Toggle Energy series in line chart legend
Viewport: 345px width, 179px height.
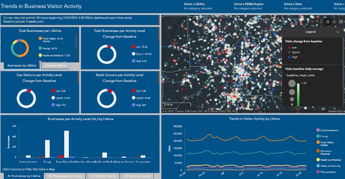(322, 136)
